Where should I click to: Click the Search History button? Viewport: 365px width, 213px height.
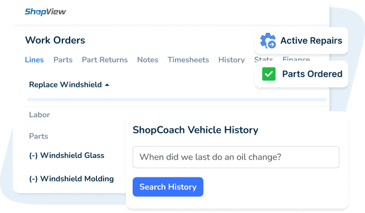coord(168,187)
